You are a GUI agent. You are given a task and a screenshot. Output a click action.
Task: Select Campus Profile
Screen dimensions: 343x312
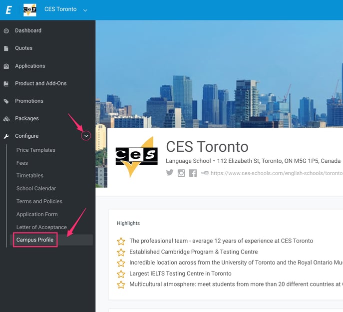(35, 240)
